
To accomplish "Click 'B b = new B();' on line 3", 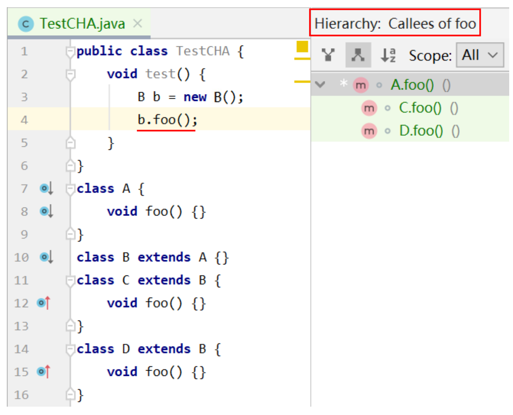I will 190,97.
